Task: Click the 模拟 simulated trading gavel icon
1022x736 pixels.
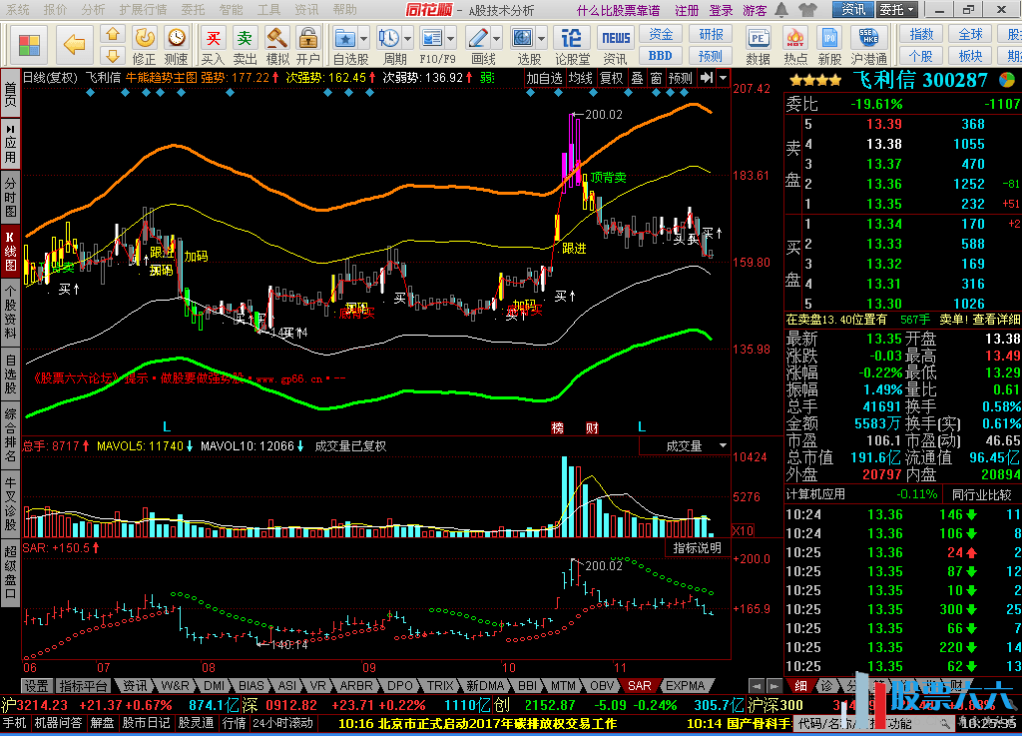Action: pos(277,44)
